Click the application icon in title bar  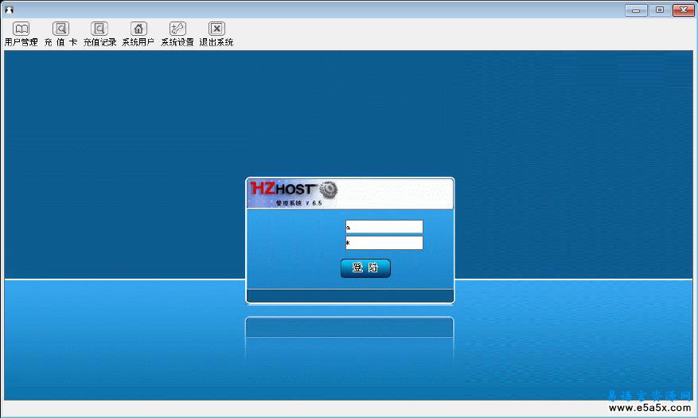pos(9,10)
